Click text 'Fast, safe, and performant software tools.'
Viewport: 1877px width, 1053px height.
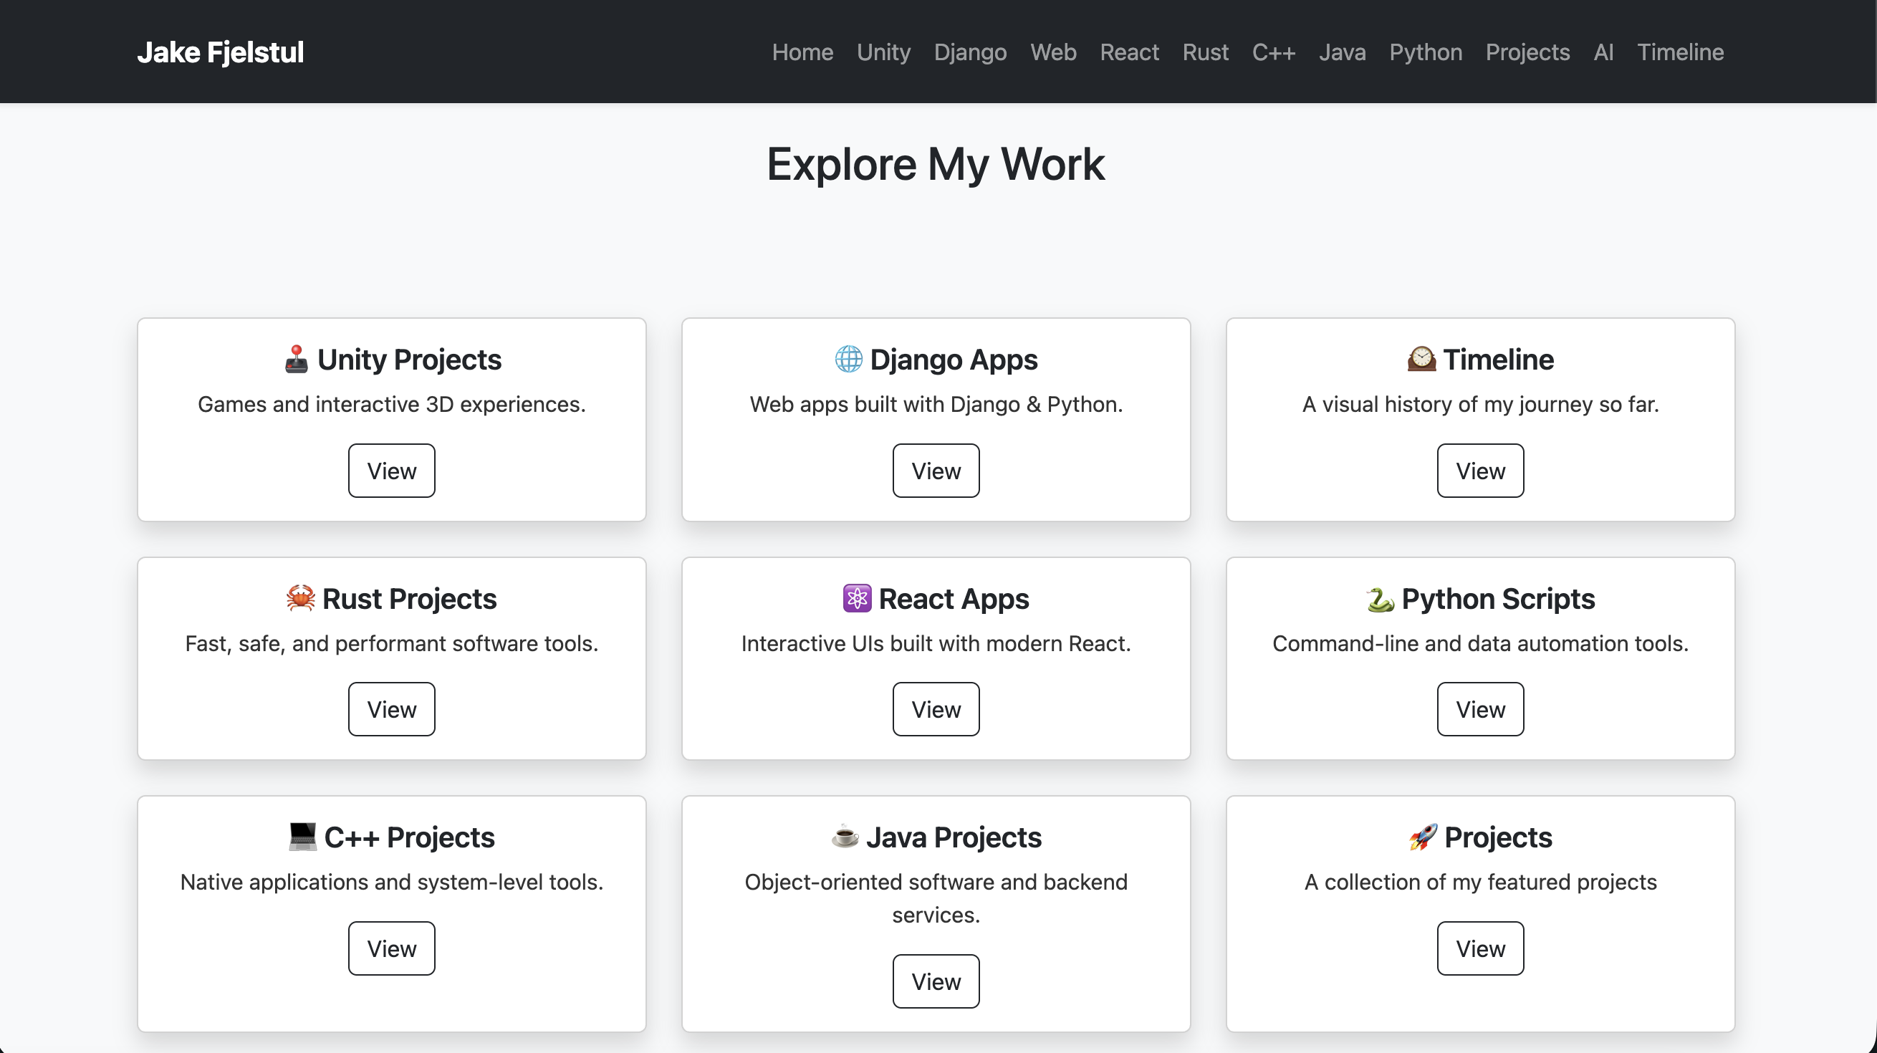[x=391, y=643]
